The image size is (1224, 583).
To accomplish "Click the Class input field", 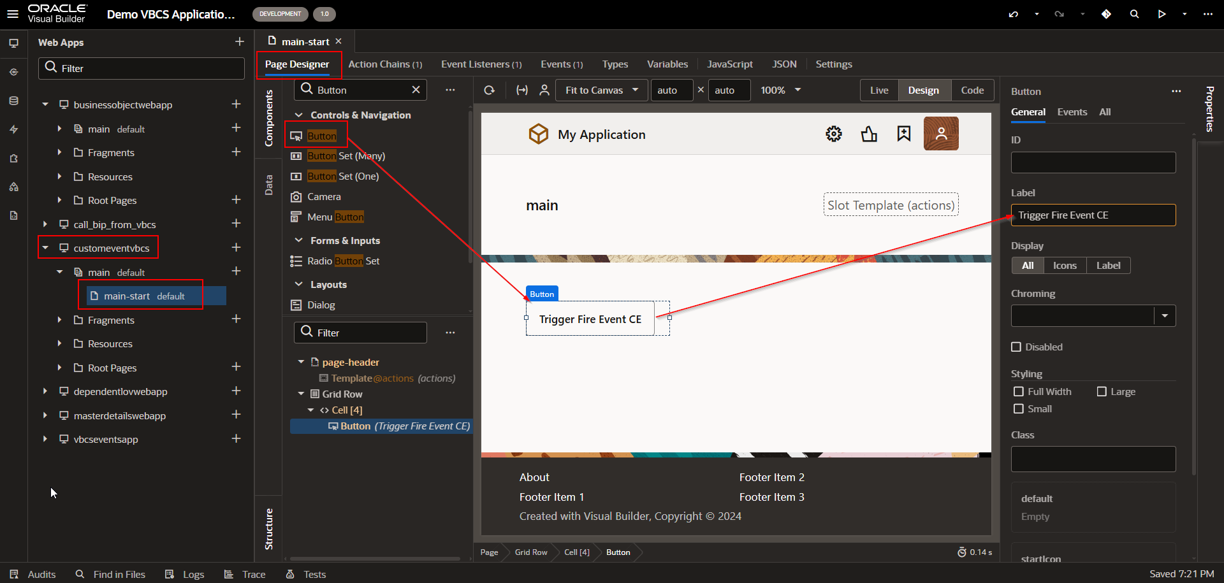I will pos(1093,459).
